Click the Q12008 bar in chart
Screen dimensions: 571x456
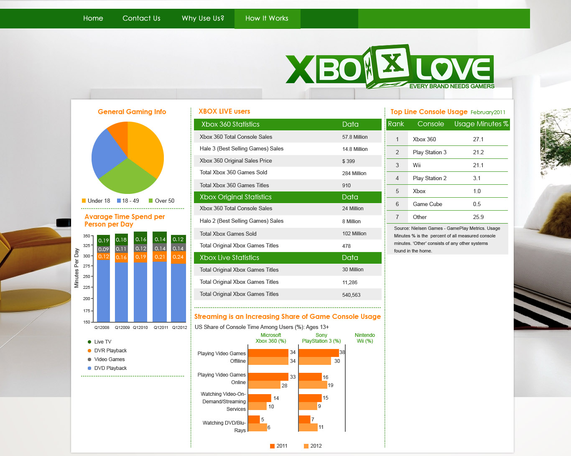pyautogui.click(x=103, y=278)
